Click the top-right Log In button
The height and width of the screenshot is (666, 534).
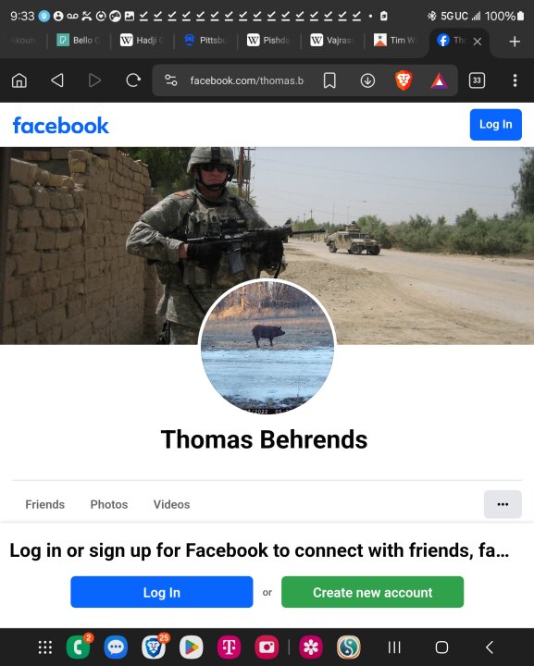click(495, 125)
